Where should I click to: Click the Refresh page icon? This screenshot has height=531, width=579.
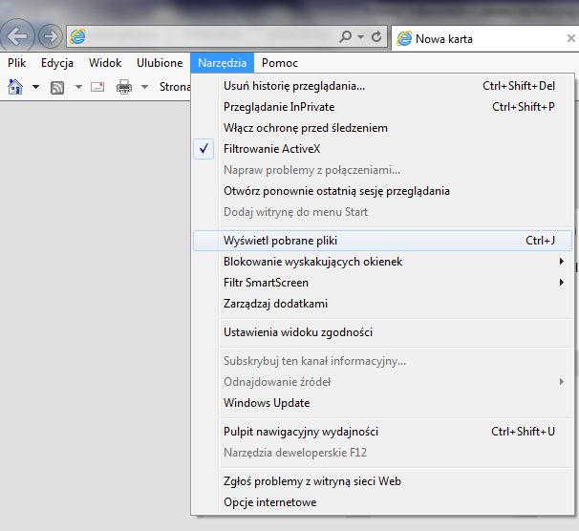(x=376, y=36)
